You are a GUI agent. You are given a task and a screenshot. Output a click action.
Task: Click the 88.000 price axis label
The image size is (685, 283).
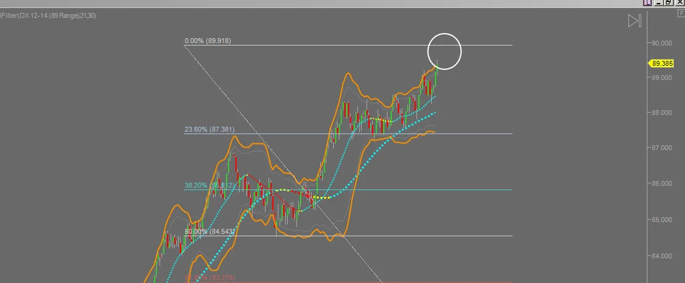(662, 113)
